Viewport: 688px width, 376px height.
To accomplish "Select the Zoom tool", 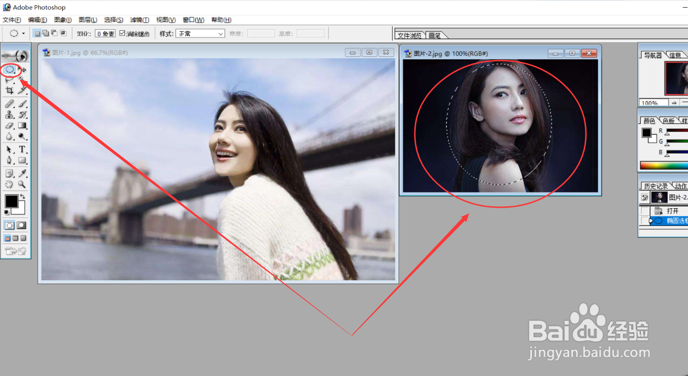I will pos(22,184).
